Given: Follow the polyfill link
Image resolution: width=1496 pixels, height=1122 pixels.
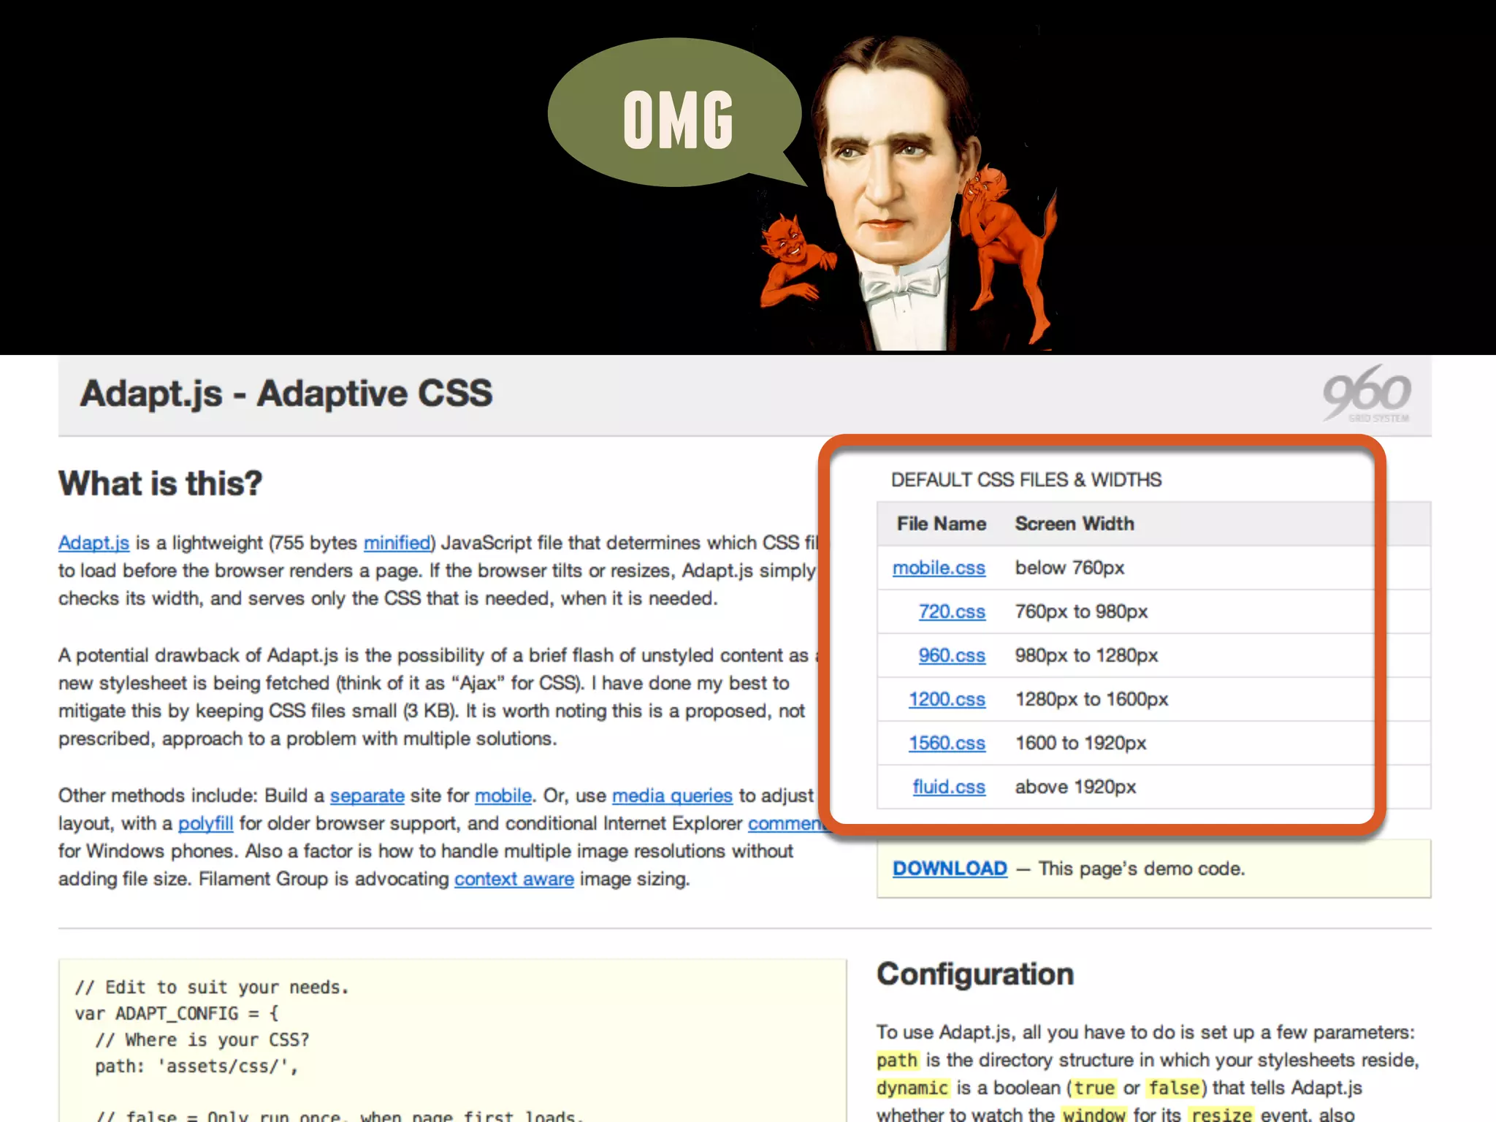Looking at the screenshot, I should [x=205, y=823].
